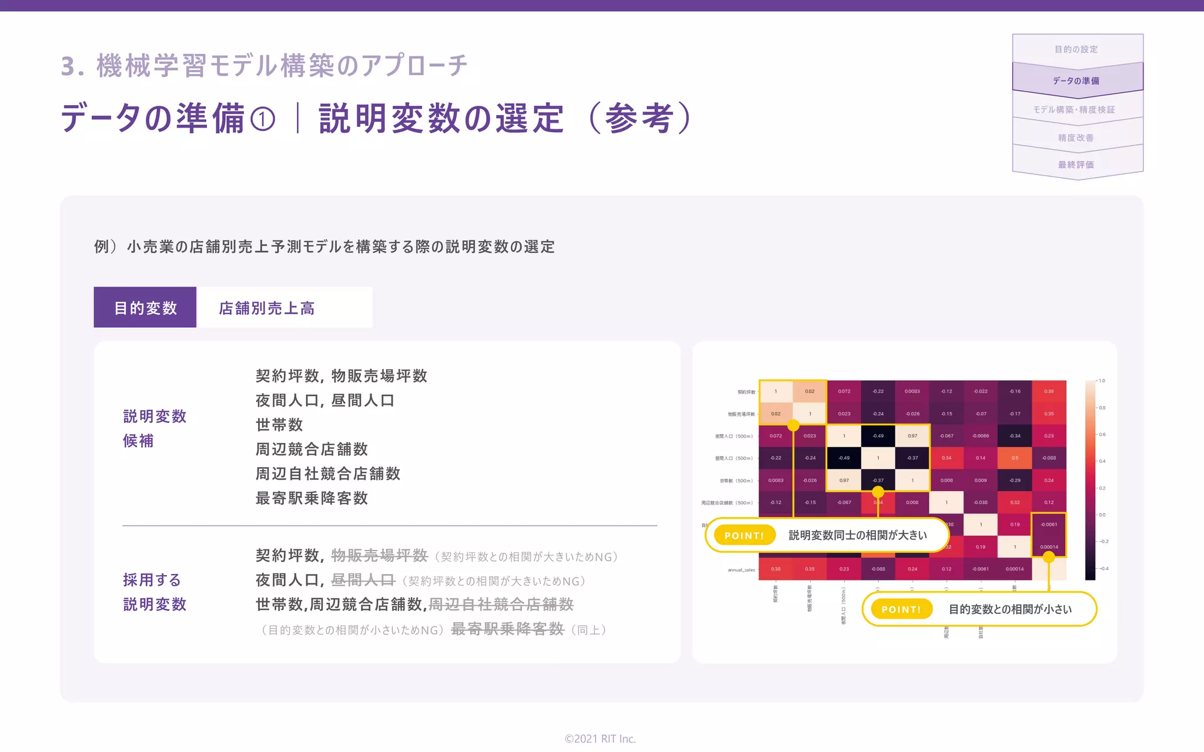This screenshot has width=1204, height=752.
Task: Click the 0.97 cell in the 夜間人口 heatmap row
Action: 912,436
